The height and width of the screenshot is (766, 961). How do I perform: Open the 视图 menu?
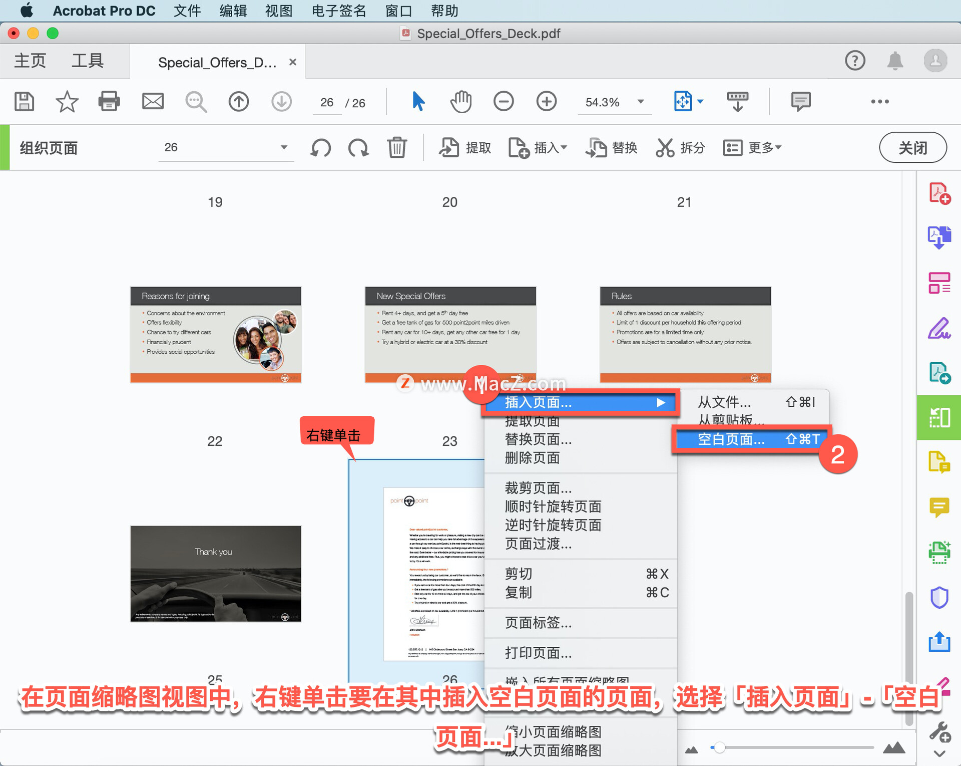pyautogui.click(x=279, y=11)
